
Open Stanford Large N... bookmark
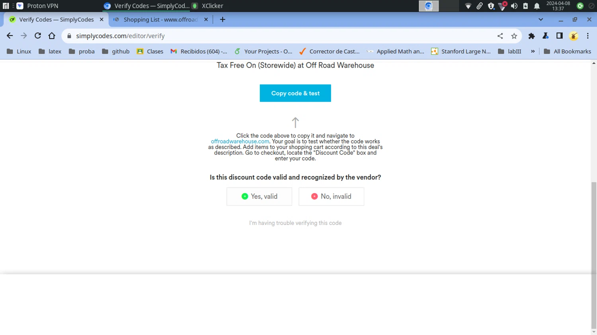(x=461, y=51)
